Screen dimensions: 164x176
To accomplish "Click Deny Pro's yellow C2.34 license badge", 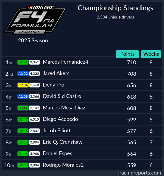I will (23, 85).
